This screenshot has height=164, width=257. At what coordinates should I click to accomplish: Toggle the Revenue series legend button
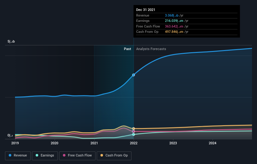[18, 156]
